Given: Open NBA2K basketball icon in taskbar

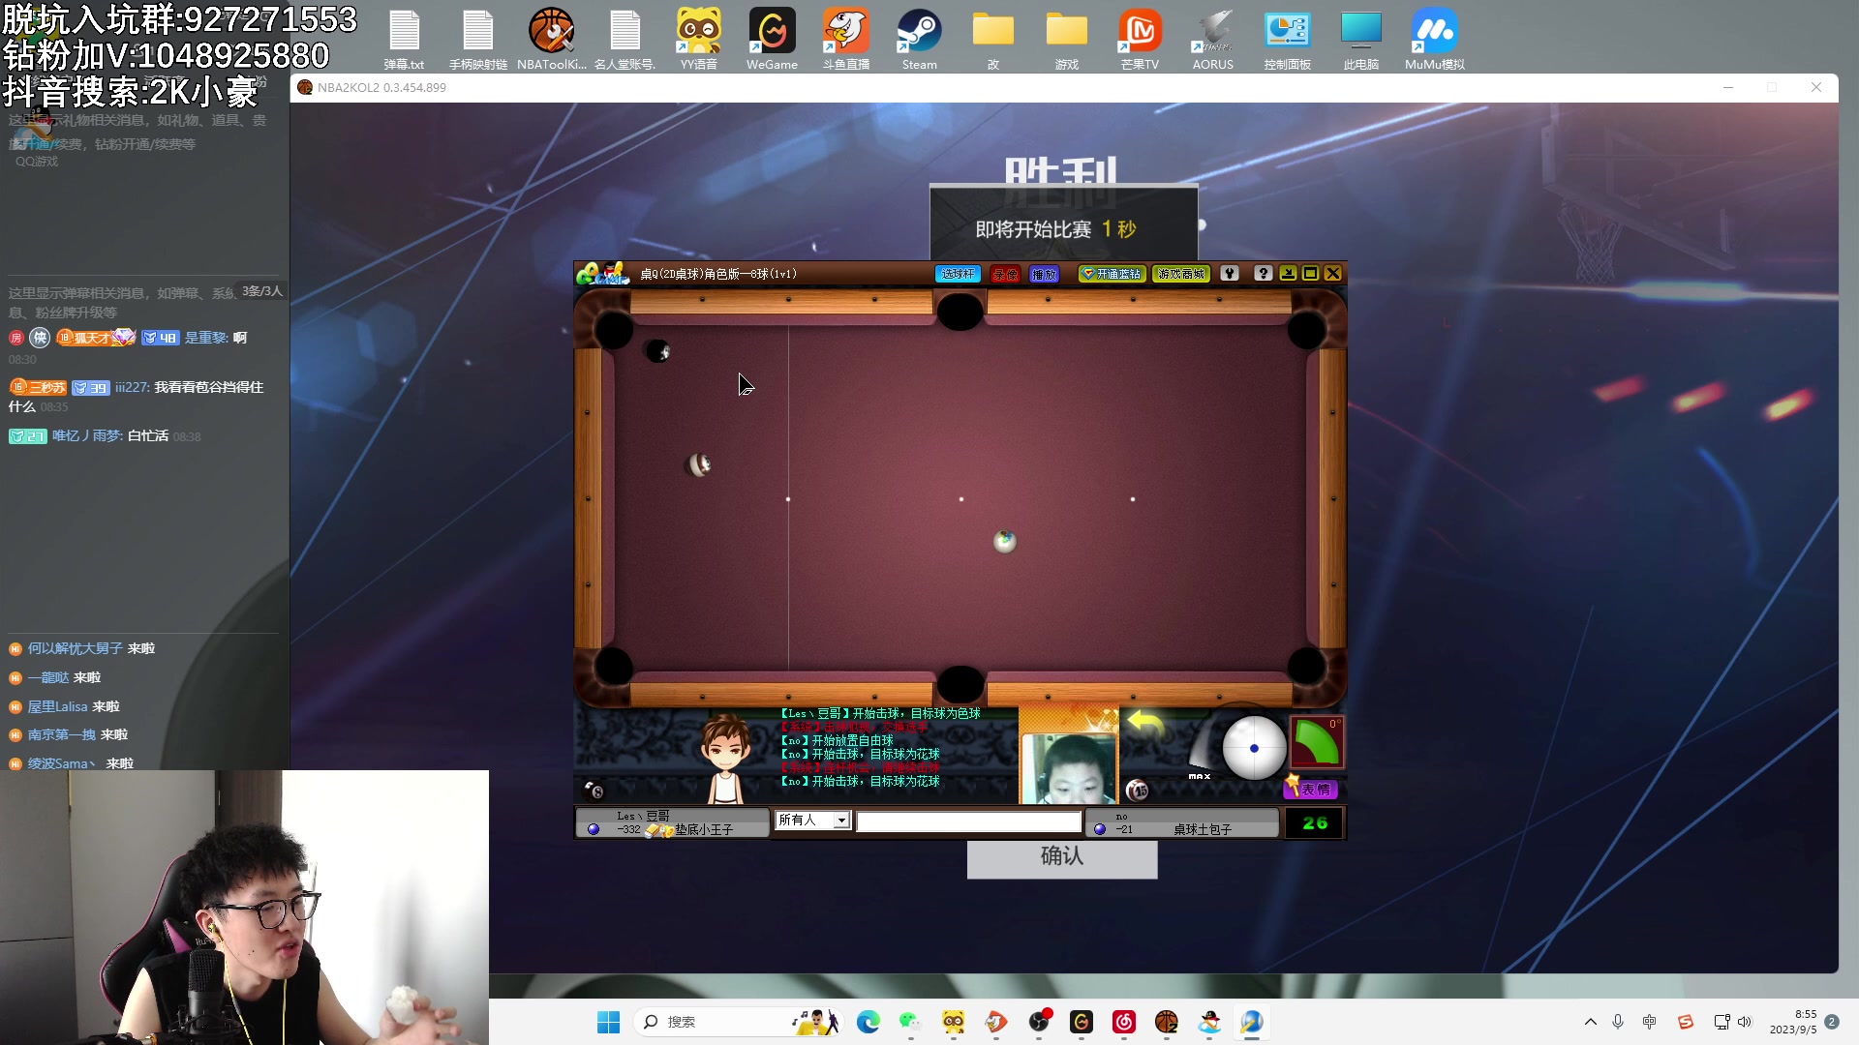Looking at the screenshot, I should click(1167, 1022).
